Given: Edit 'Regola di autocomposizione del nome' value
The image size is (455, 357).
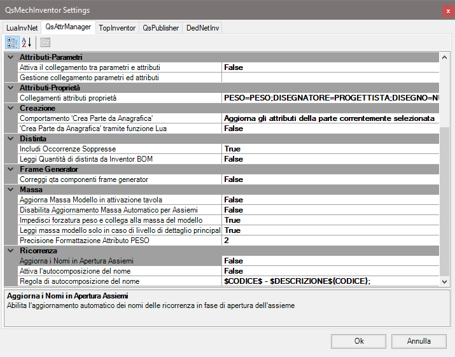Looking at the screenshot, I should click(x=330, y=281).
